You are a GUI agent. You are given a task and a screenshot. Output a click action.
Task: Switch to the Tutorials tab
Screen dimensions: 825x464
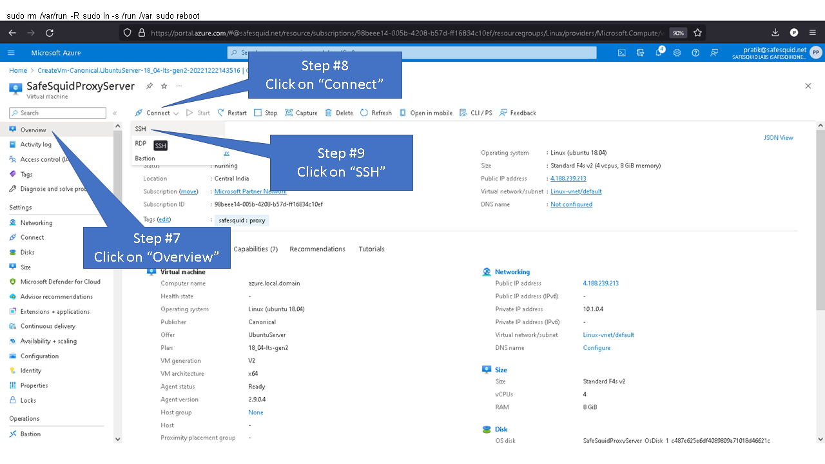(x=371, y=249)
